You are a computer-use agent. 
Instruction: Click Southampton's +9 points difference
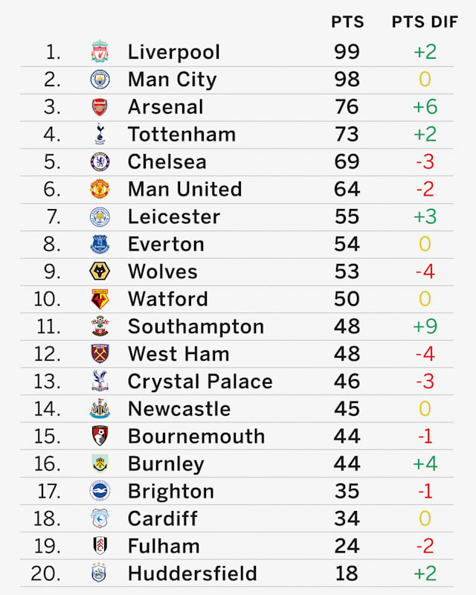pyautogui.click(x=425, y=327)
